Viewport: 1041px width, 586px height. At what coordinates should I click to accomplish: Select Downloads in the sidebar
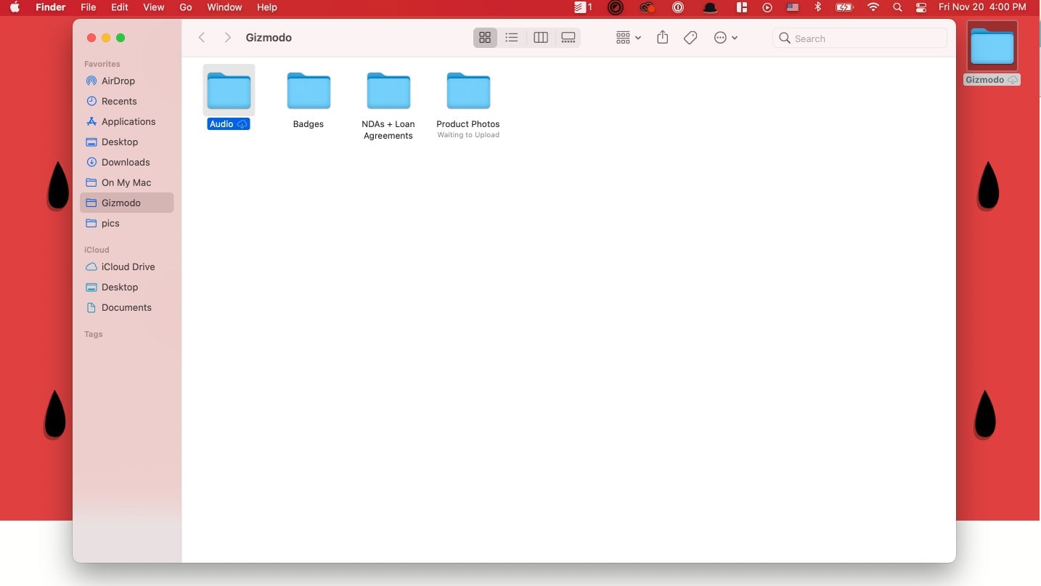pyautogui.click(x=125, y=162)
